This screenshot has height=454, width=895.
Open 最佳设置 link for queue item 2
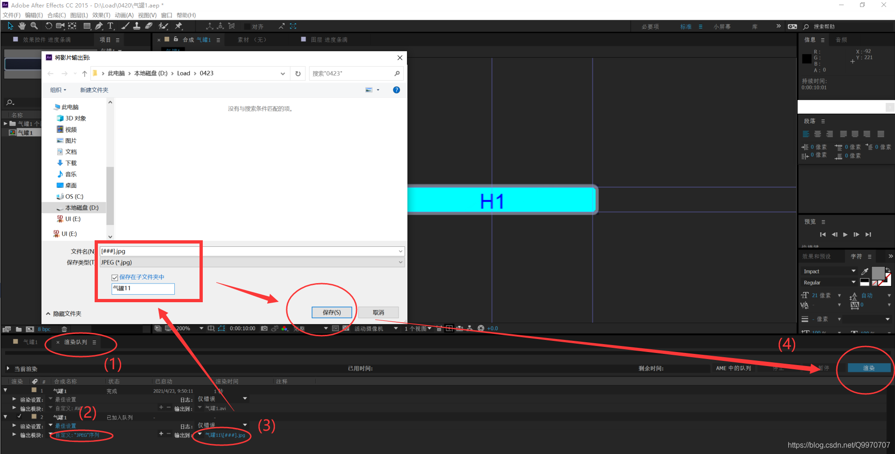pos(66,426)
